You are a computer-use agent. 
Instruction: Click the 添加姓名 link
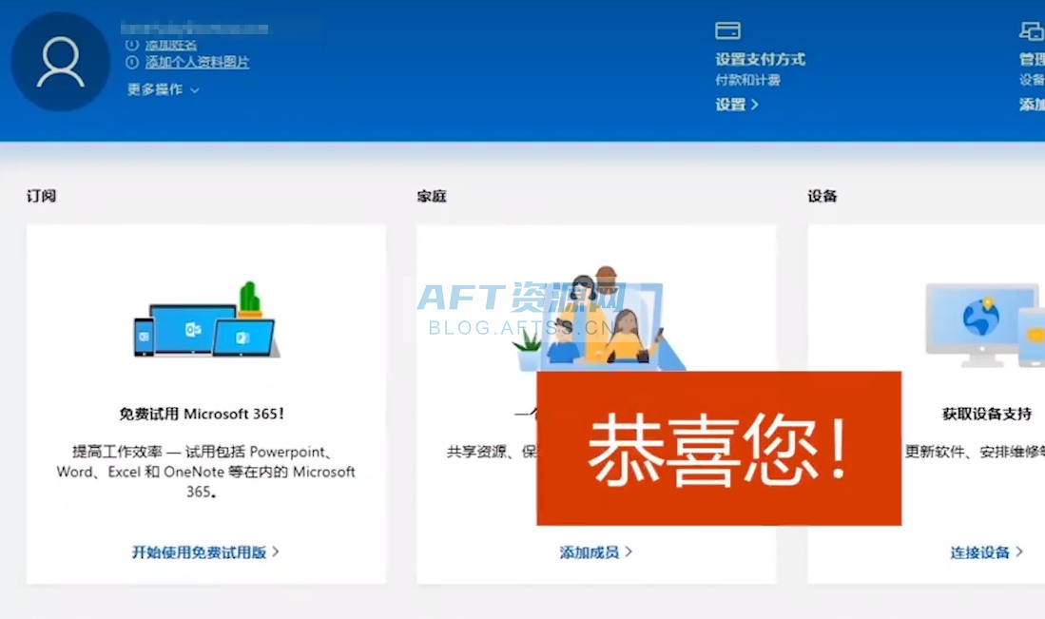pos(171,45)
